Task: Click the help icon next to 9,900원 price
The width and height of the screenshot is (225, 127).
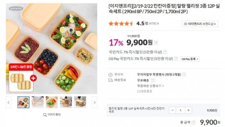Action: (x=156, y=43)
